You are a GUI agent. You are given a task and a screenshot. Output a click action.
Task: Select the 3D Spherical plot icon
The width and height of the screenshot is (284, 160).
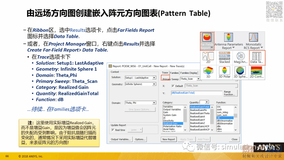(241, 71)
